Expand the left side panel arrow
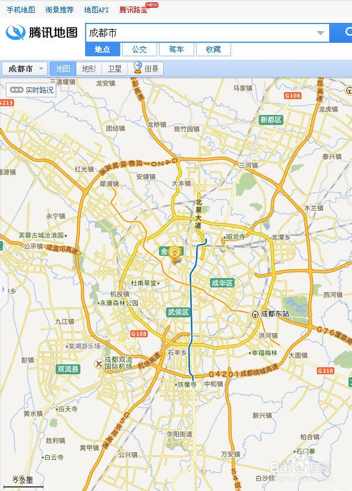The image size is (352, 491). click(x=4, y=289)
